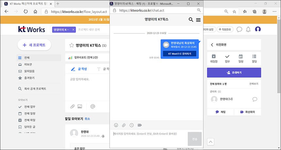Image resolution: width=281 pixels, height=150 pixels.
Task: Open search in the chat window header
Action: pyautogui.click(x=191, y=20)
